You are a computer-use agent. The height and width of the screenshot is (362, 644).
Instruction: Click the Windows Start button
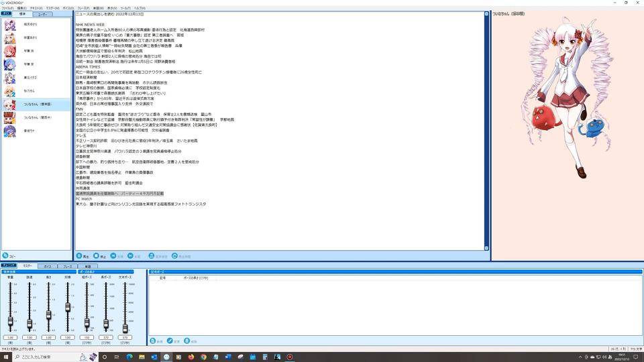pos(6,357)
